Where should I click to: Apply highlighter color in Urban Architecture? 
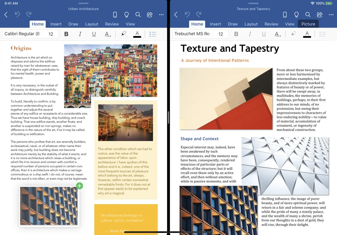123,34
